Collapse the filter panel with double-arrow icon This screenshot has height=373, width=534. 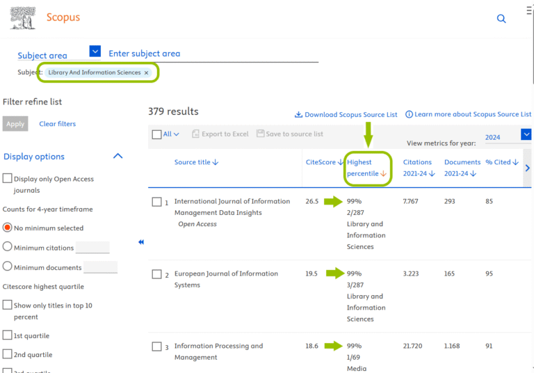click(141, 242)
